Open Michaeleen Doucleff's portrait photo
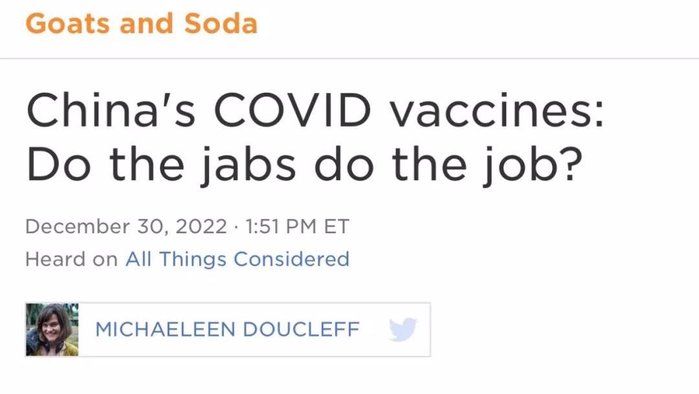The height and width of the screenshot is (394, 699). click(52, 330)
